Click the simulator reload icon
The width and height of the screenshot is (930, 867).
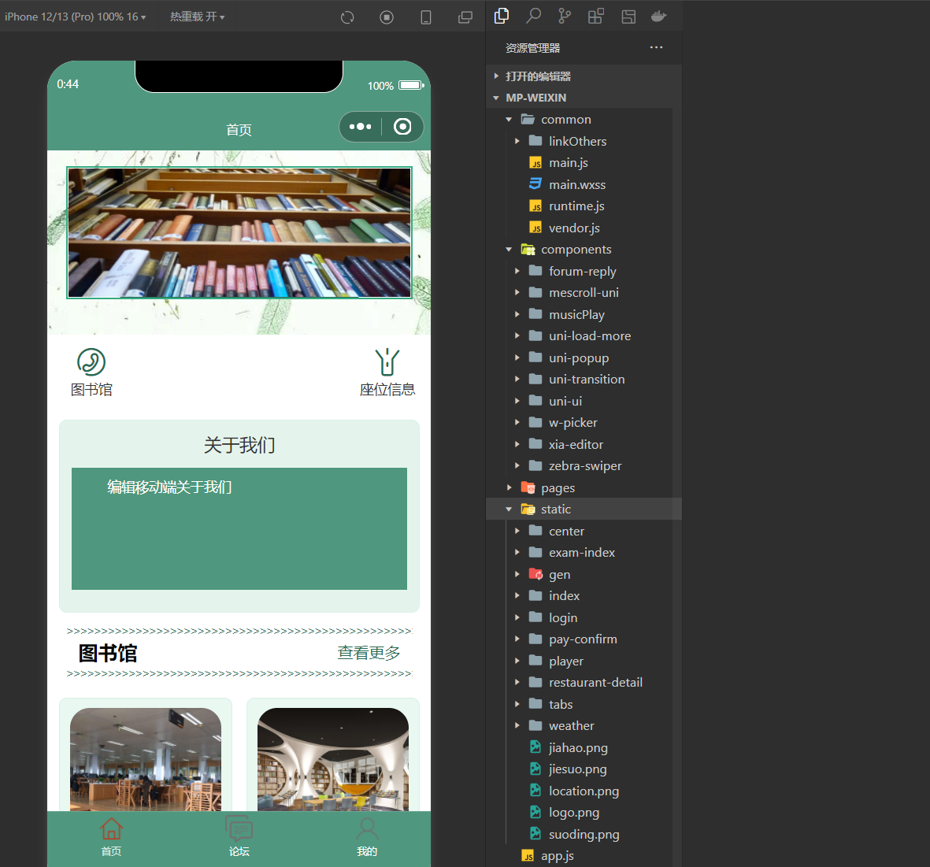[347, 17]
